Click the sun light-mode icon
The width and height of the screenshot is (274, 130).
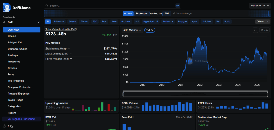pos(4,126)
